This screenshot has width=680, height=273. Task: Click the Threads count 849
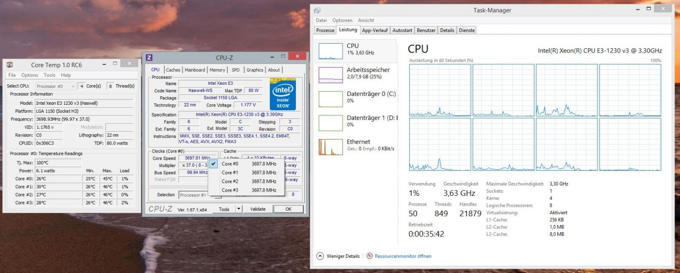click(x=441, y=214)
